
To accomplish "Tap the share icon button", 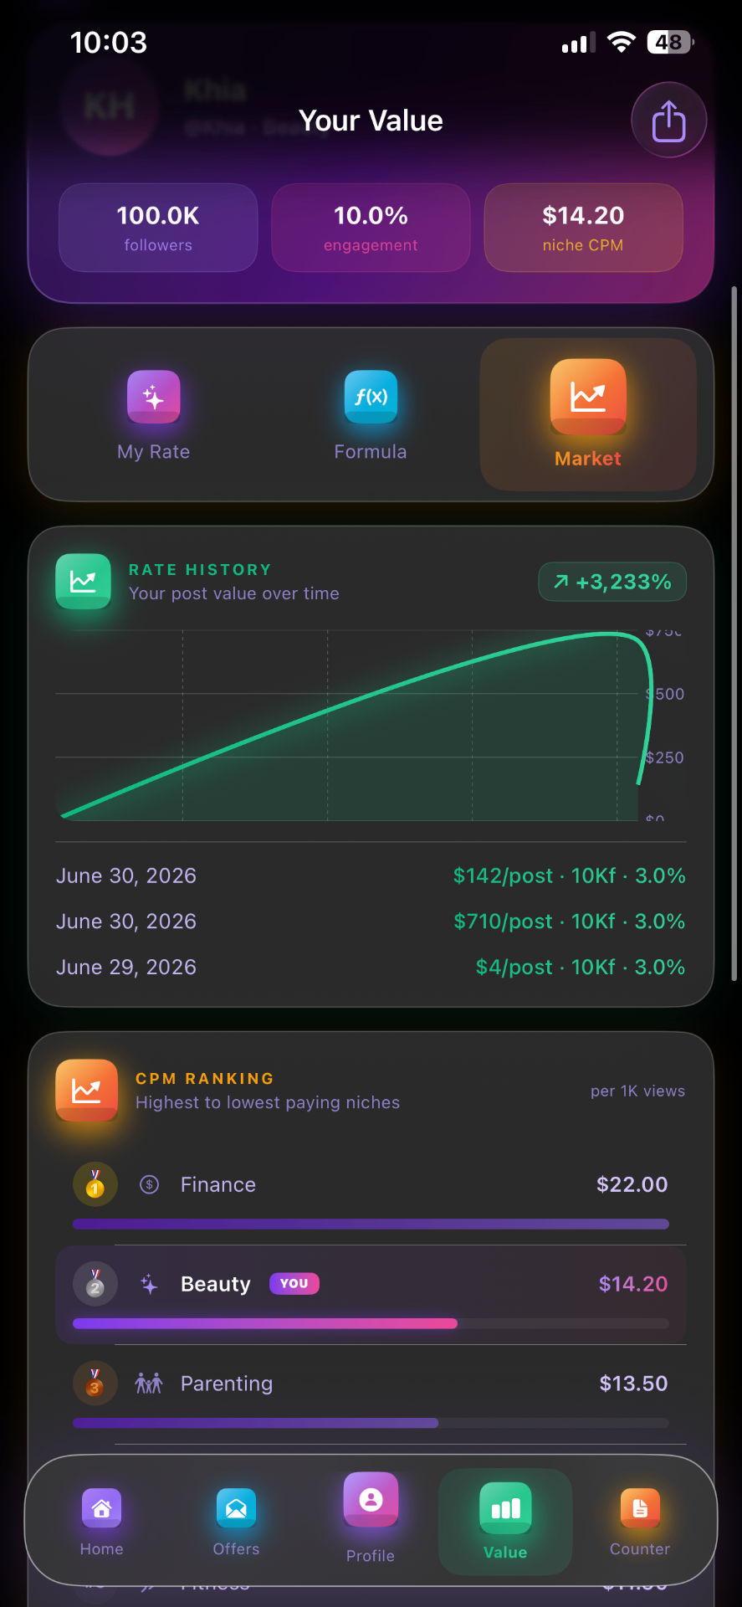I will coord(668,121).
